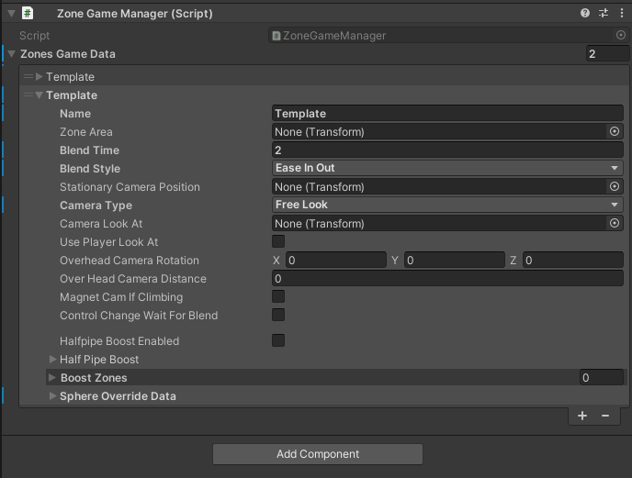The width and height of the screenshot is (632, 478).
Task: Click the Script field object picker circle
Action: point(621,36)
